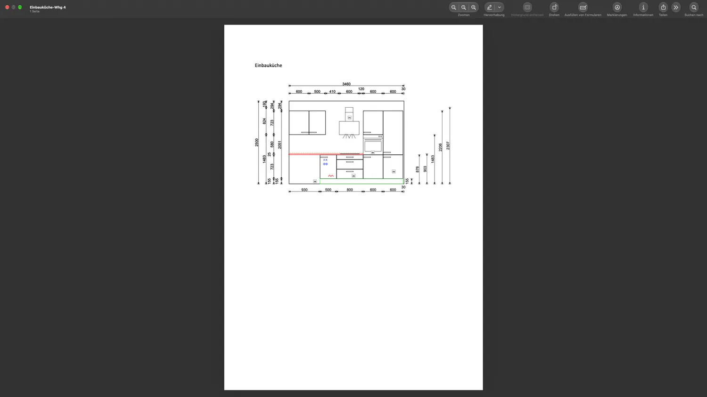Click the 2206 vertical dimension label
Image resolution: width=707 pixels, height=397 pixels.
(441, 147)
